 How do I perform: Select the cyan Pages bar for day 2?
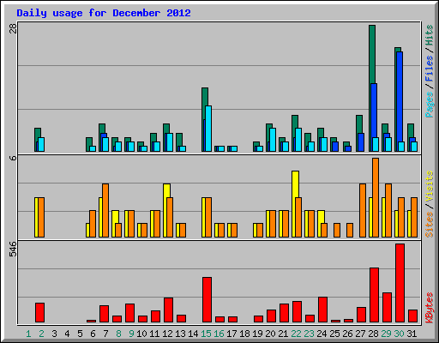click(x=41, y=144)
